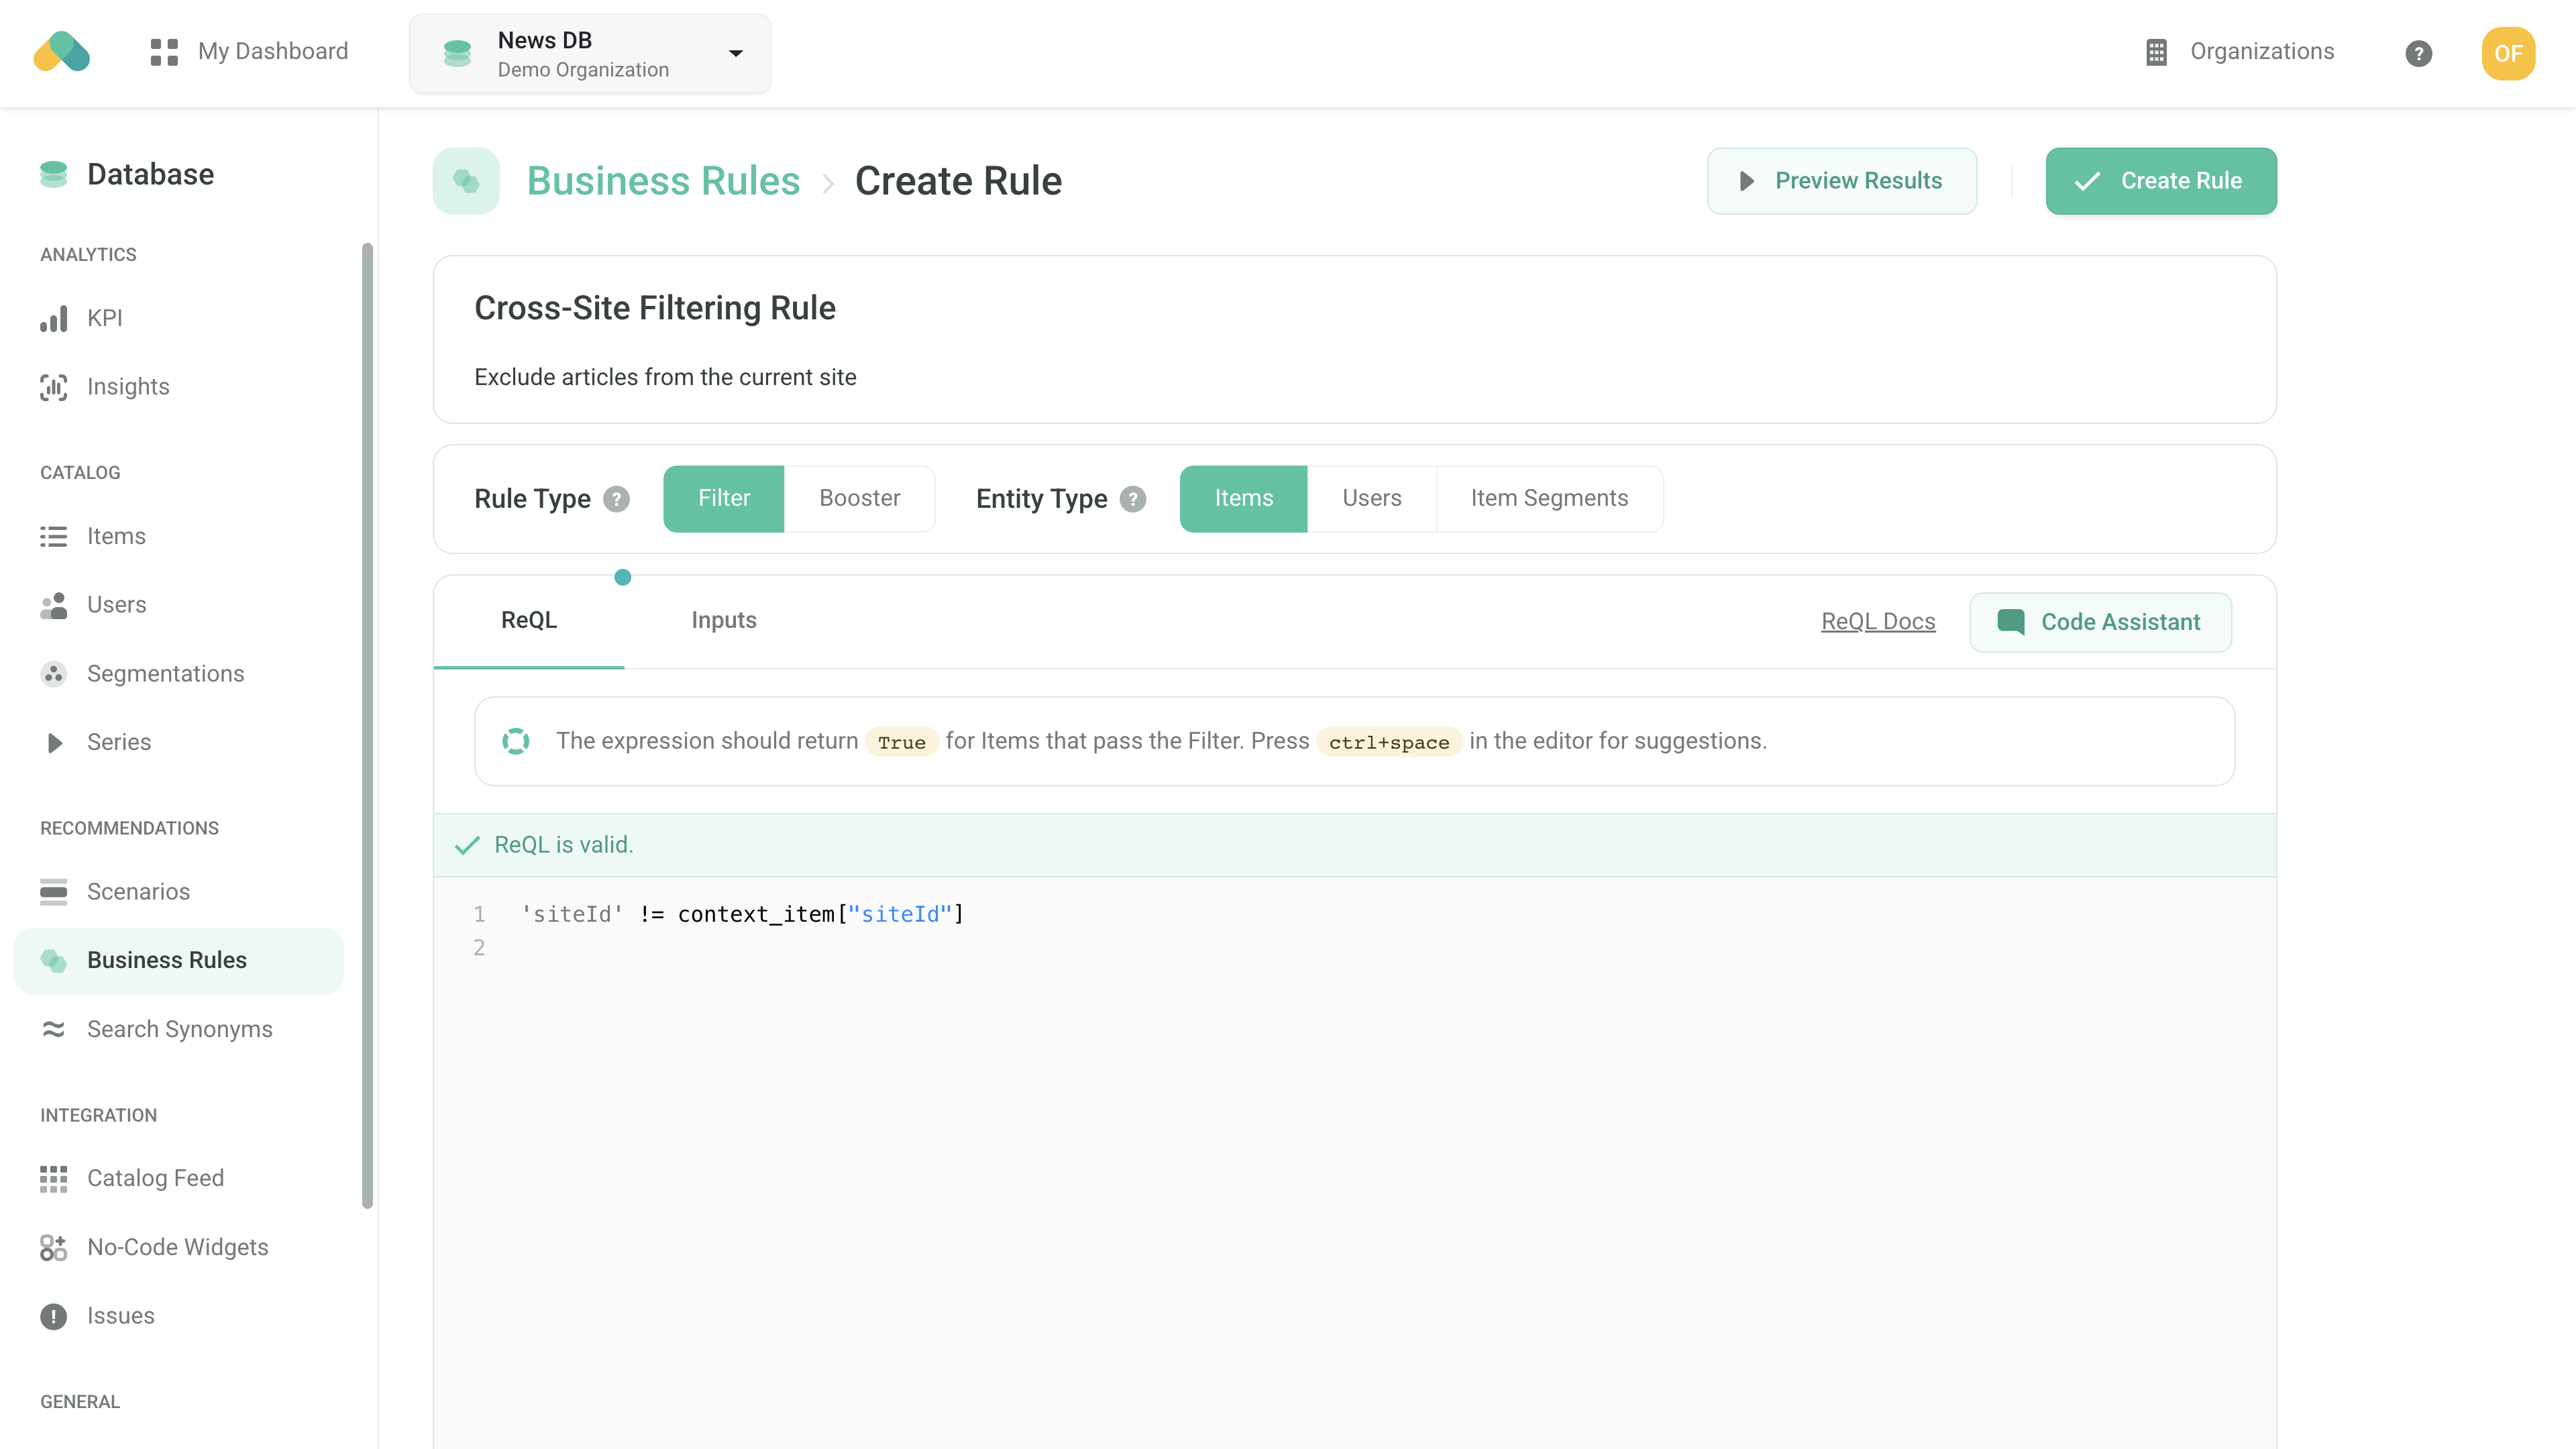Click the Business Rules sidebar icon

tap(54, 961)
